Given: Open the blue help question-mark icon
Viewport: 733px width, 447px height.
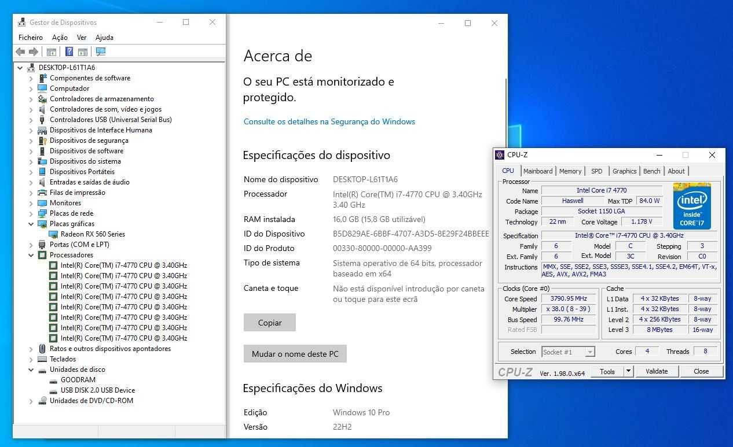Looking at the screenshot, I should coord(69,51).
